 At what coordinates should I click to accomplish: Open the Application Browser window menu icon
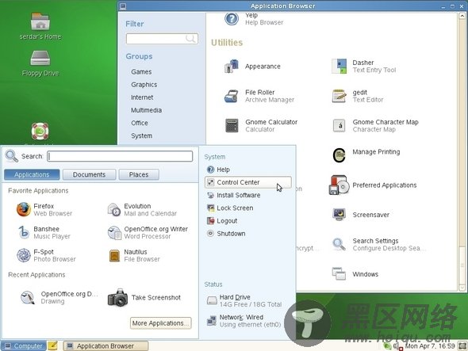click(123, 6)
